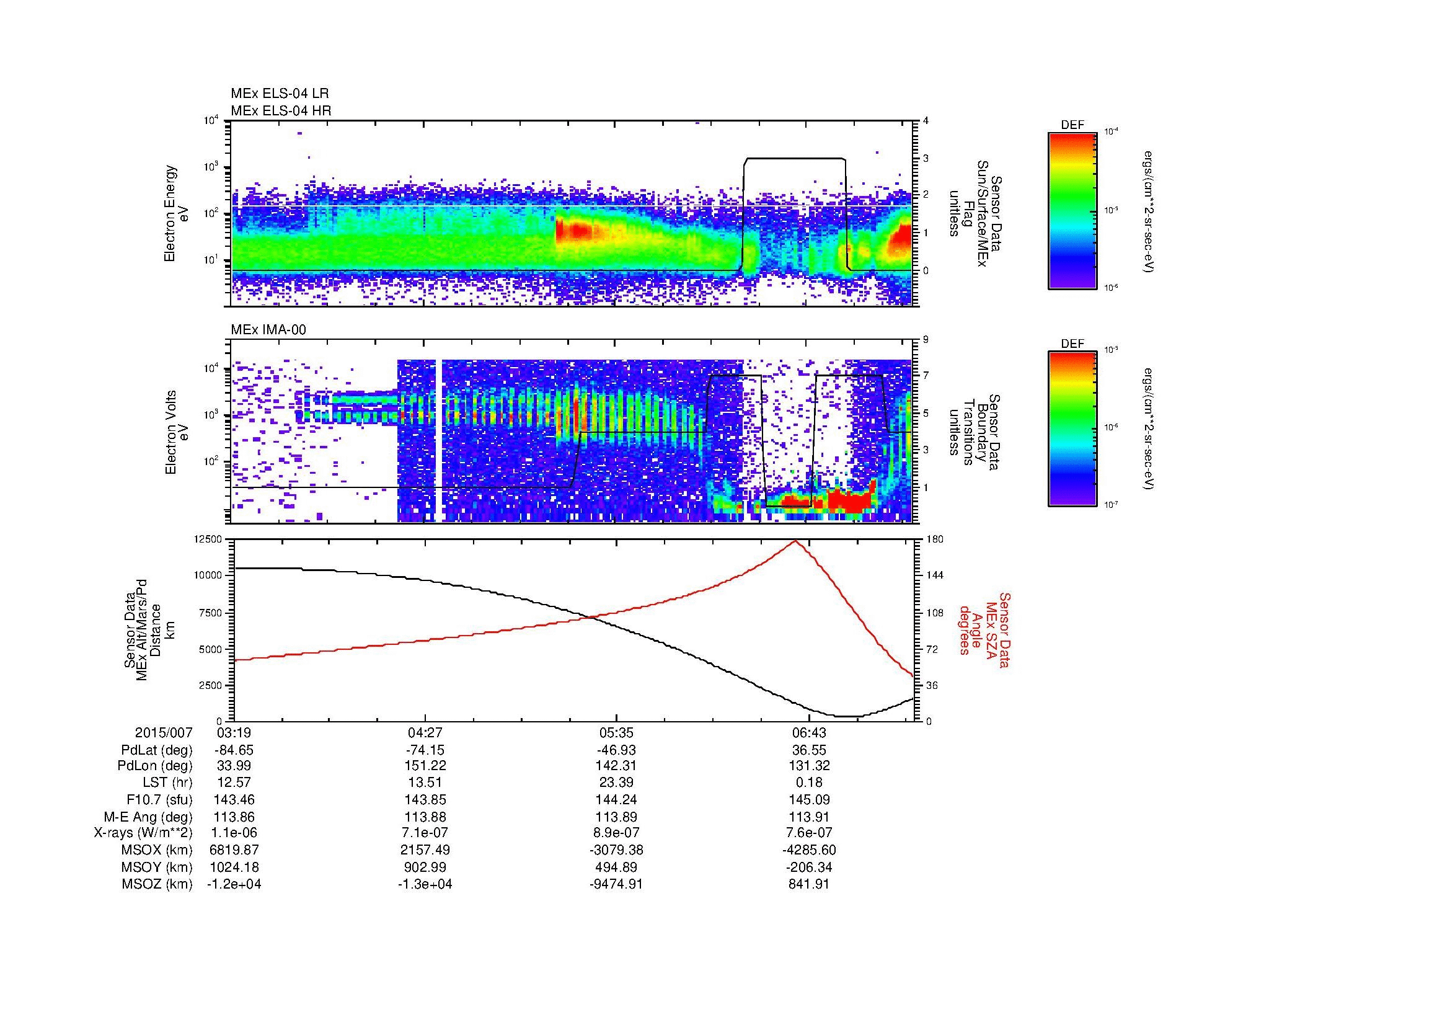Click the IMA ion DEF color bar

pyautogui.click(x=1072, y=429)
